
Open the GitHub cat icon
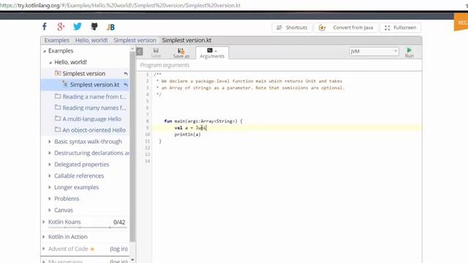[x=94, y=27]
